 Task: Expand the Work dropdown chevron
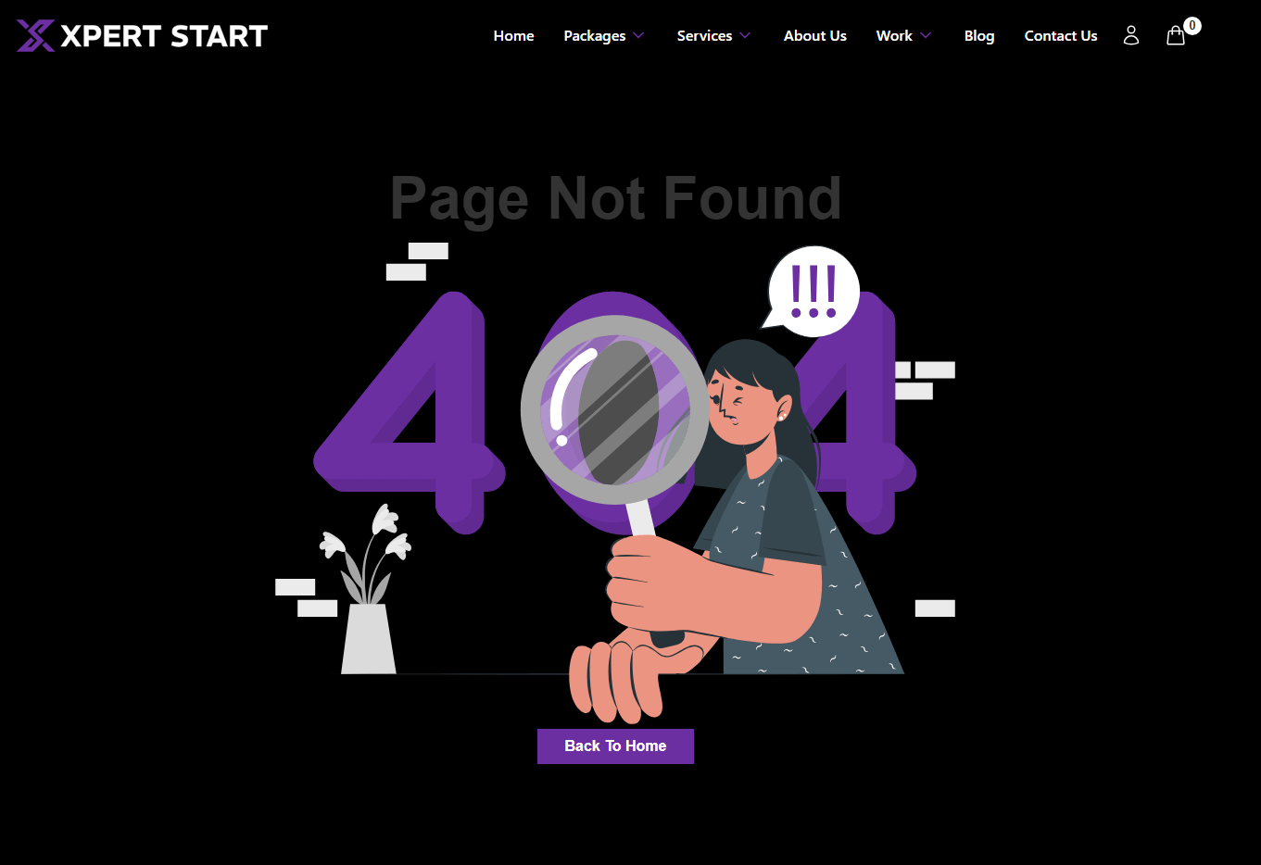tap(926, 36)
